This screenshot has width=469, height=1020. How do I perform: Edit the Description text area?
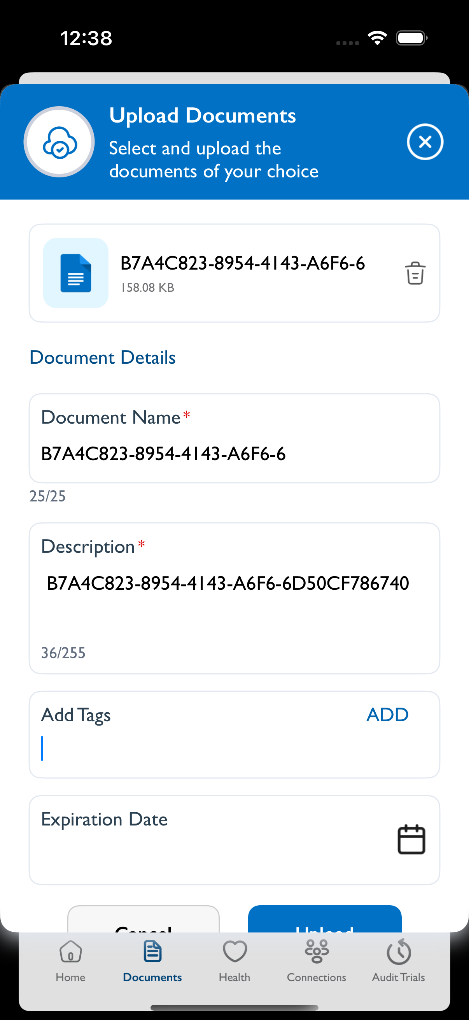pyautogui.click(x=234, y=598)
